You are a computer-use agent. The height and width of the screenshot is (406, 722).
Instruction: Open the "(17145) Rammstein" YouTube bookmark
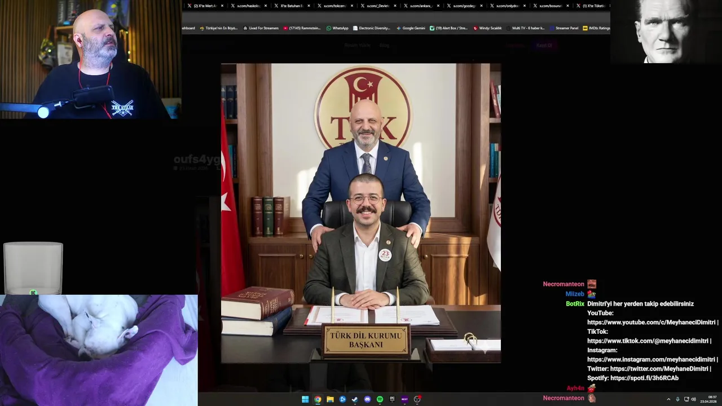[x=302, y=28]
